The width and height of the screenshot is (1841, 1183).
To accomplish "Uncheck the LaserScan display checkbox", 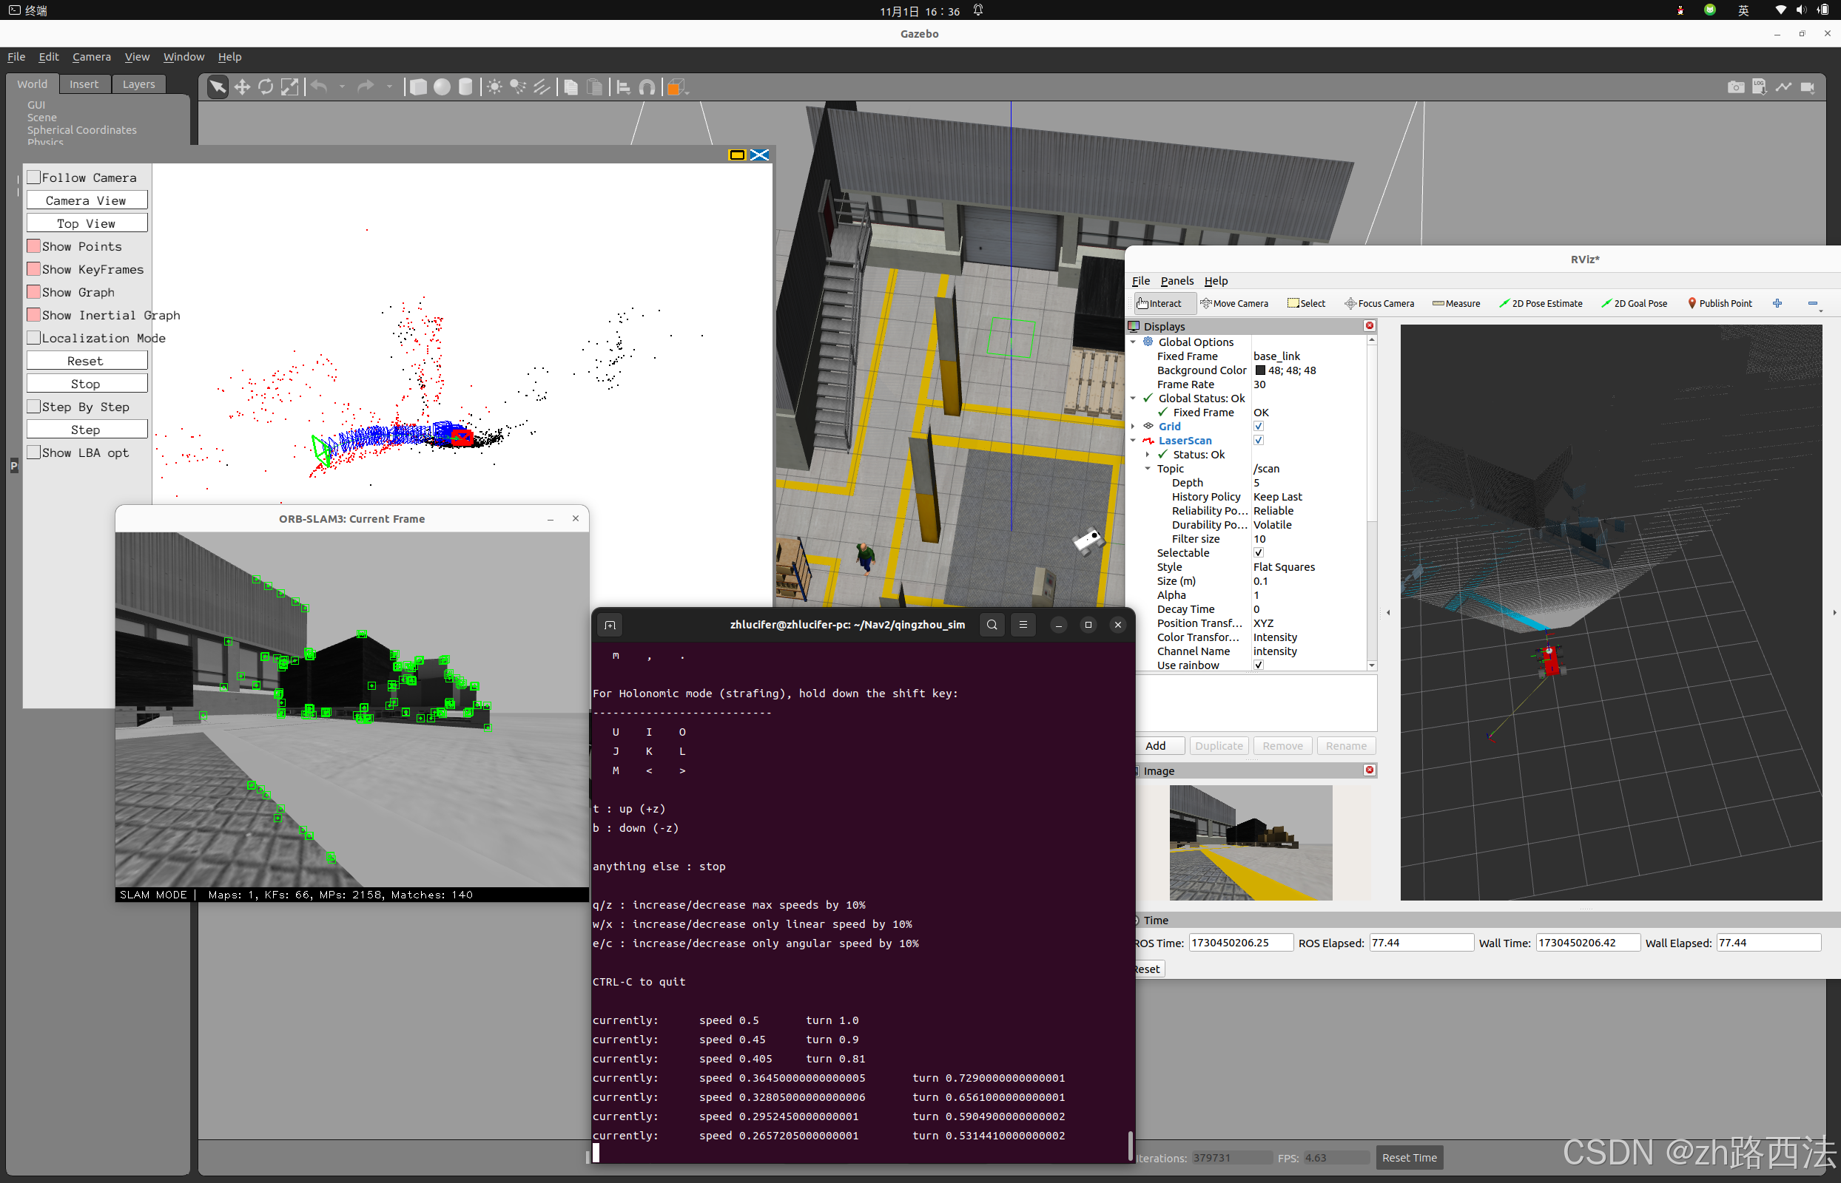I will 1259,440.
